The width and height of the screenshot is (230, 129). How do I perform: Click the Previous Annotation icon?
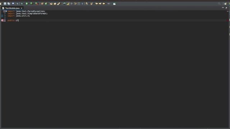[x=91, y=4]
